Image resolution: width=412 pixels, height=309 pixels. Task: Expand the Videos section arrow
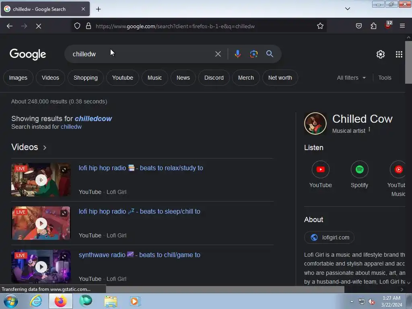tap(45, 148)
